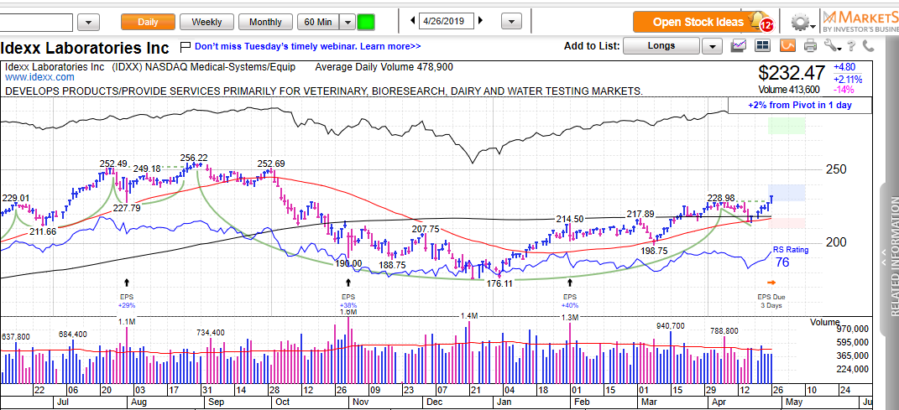The width and height of the screenshot is (899, 410).
Task: Open the wrench tools menu
Action: (x=831, y=45)
